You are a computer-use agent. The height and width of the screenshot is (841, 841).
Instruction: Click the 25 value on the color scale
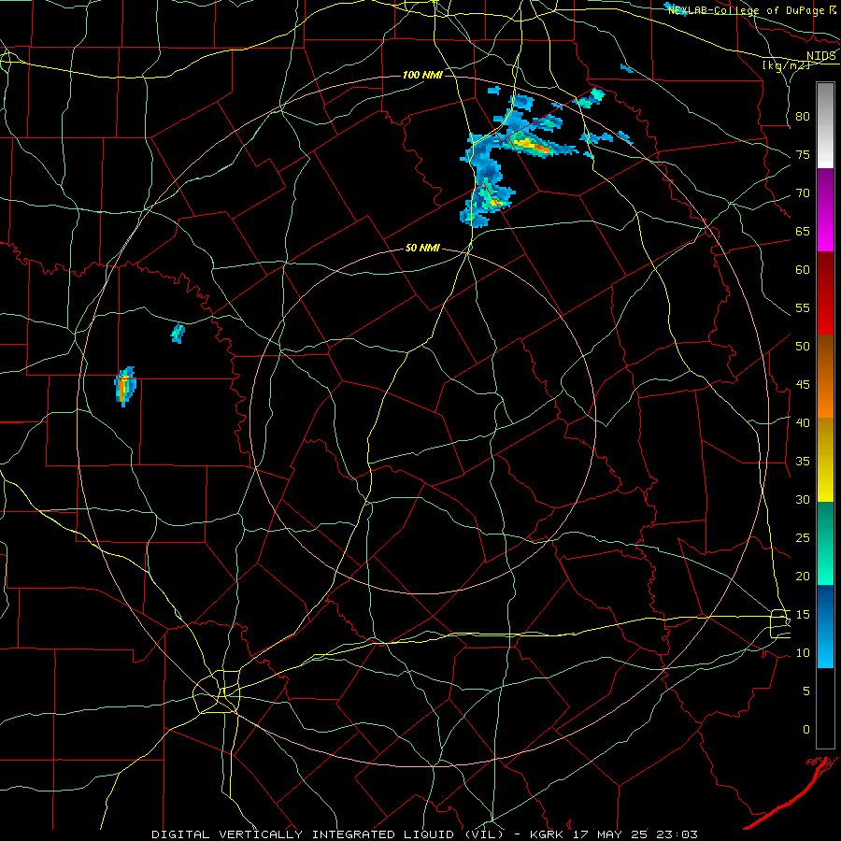point(803,538)
